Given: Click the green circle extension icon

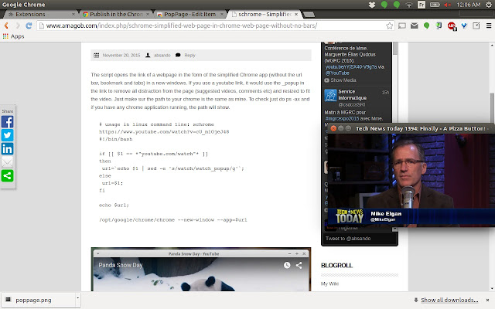Looking at the screenshot, I should click(426, 25).
